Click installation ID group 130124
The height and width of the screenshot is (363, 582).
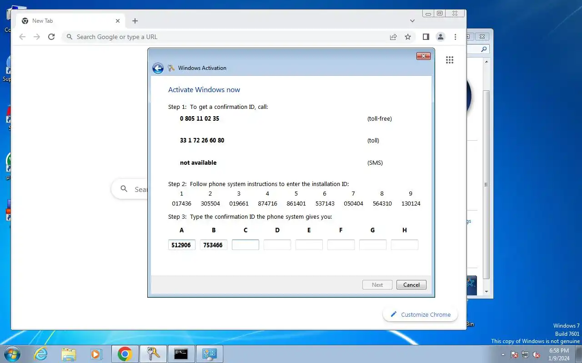(x=411, y=204)
